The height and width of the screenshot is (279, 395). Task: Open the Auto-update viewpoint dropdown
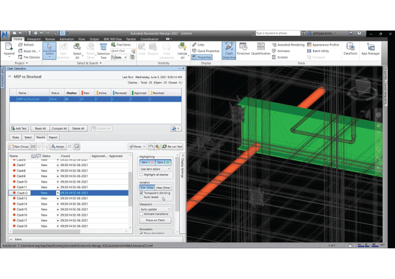(155, 209)
